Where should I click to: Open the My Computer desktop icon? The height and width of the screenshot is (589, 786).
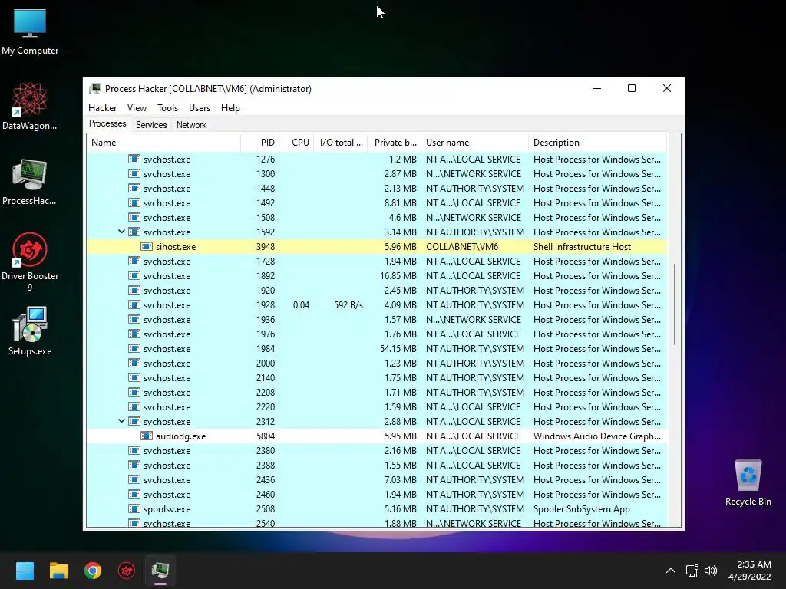30,32
